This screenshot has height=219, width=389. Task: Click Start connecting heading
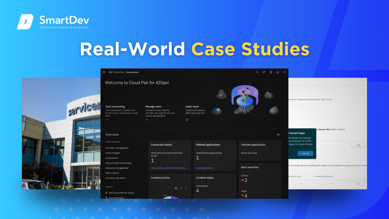[115, 107]
